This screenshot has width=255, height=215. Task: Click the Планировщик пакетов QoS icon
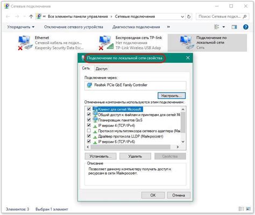95,120
